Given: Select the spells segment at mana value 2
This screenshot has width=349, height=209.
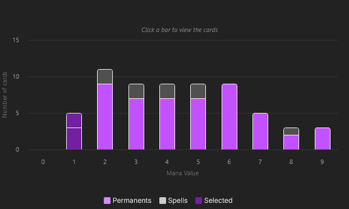Looking at the screenshot, I should click(x=105, y=76).
